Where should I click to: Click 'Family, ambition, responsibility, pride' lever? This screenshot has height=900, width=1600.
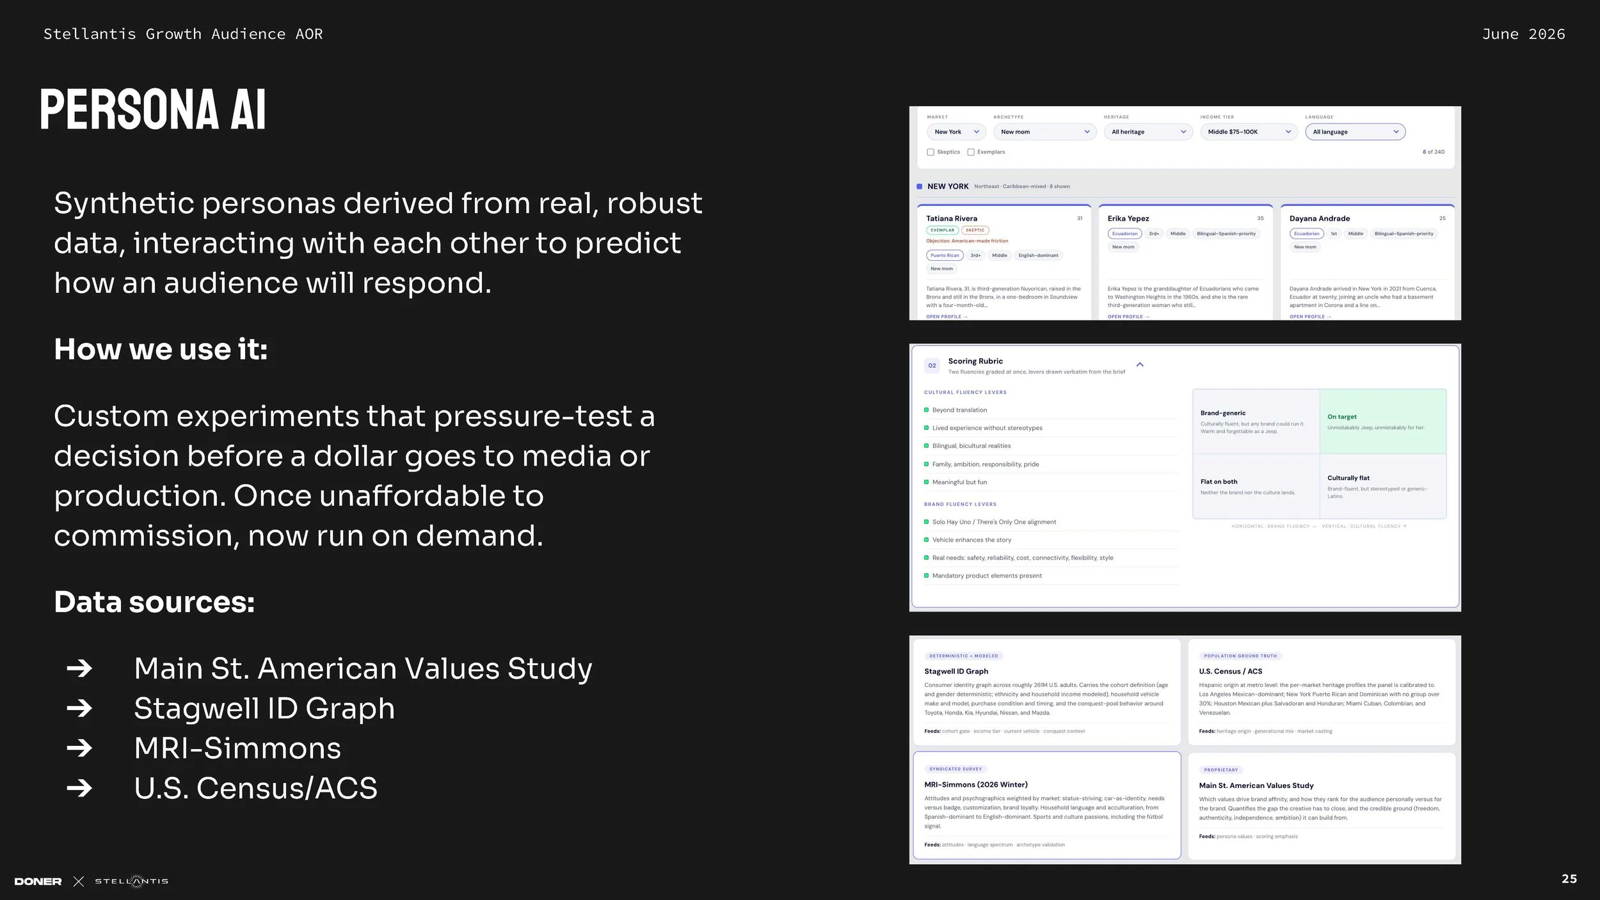(x=986, y=464)
